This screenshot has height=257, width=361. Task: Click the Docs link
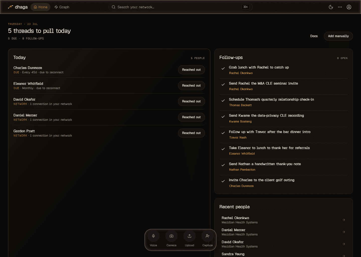pos(314,36)
